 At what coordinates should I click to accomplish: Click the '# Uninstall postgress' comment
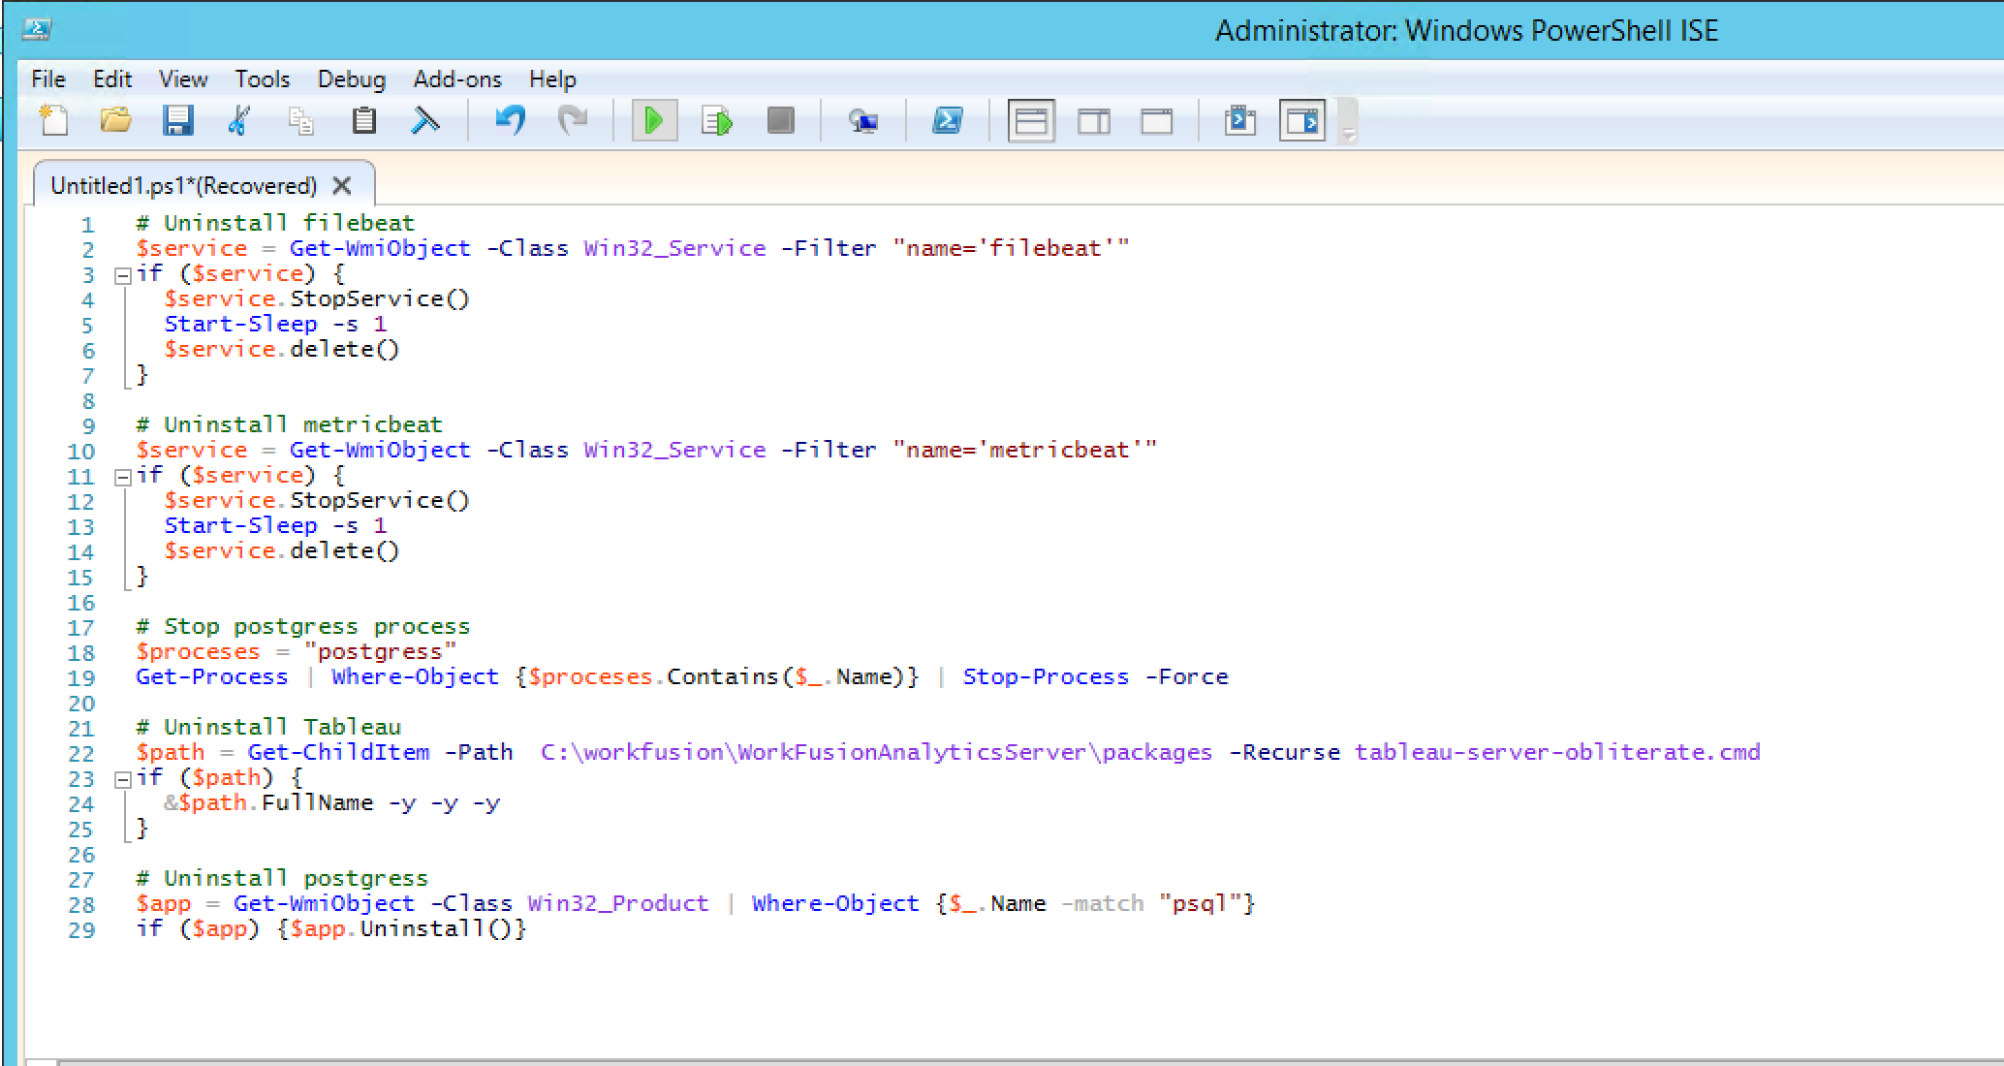(282, 878)
